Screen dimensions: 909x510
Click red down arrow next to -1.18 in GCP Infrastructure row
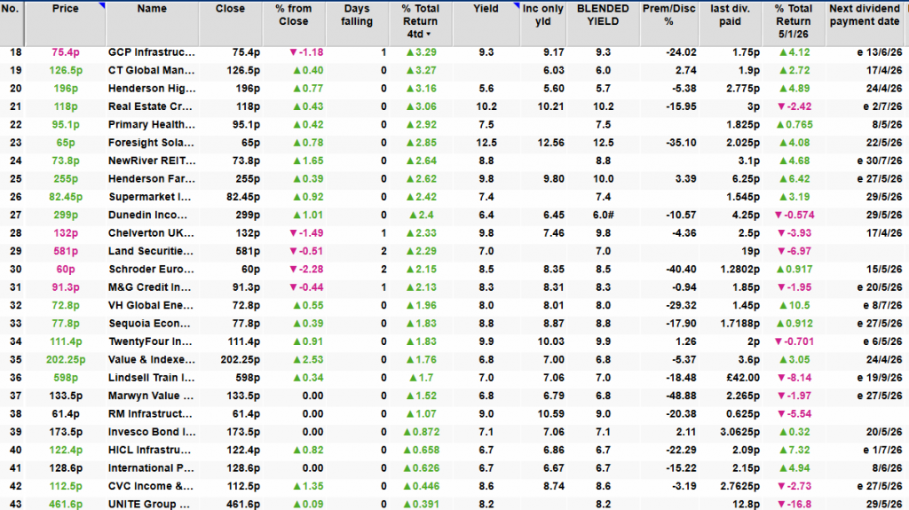click(294, 53)
